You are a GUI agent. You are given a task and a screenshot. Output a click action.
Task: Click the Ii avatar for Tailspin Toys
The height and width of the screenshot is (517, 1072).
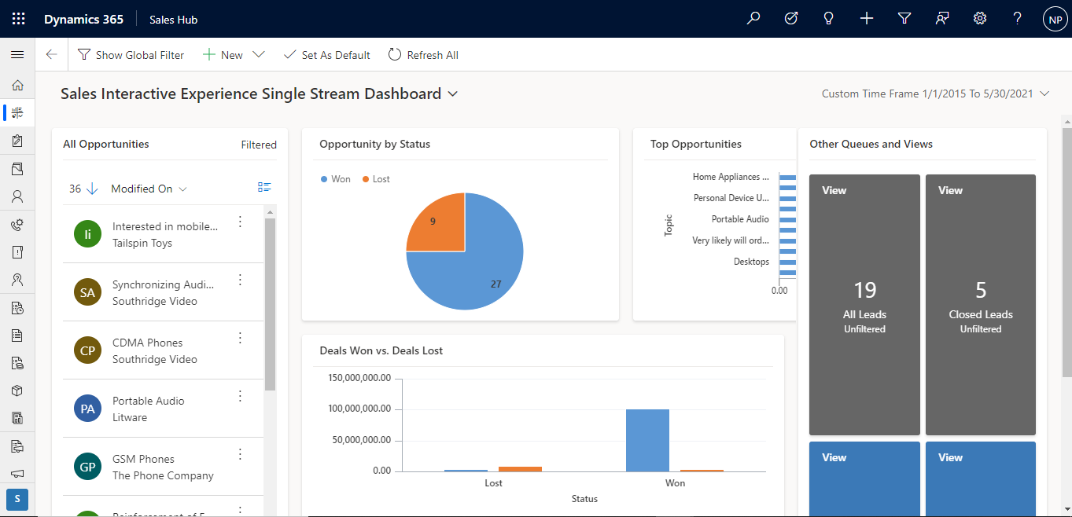click(87, 234)
